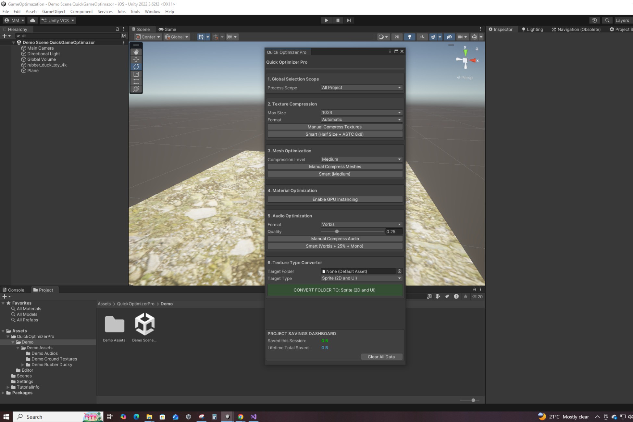Open the Window menu
The image size is (633, 422).
(152, 12)
